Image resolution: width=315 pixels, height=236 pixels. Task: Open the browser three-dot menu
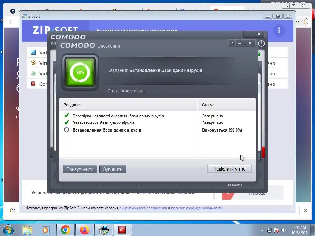tap(304, 22)
